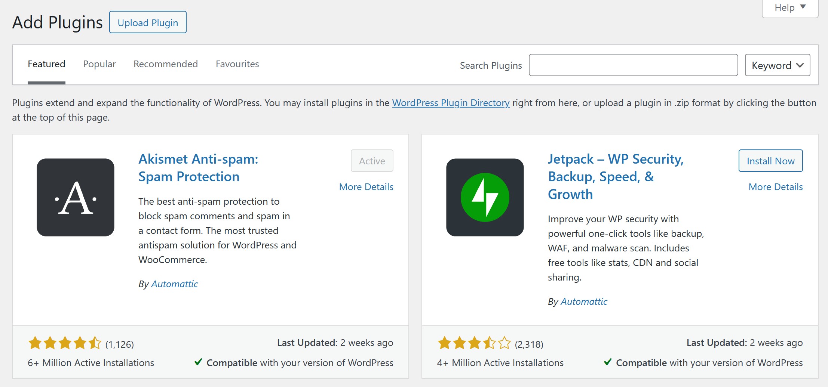Click Akismet compatibility checkmark icon
Image resolution: width=828 pixels, height=387 pixels.
pos(198,362)
